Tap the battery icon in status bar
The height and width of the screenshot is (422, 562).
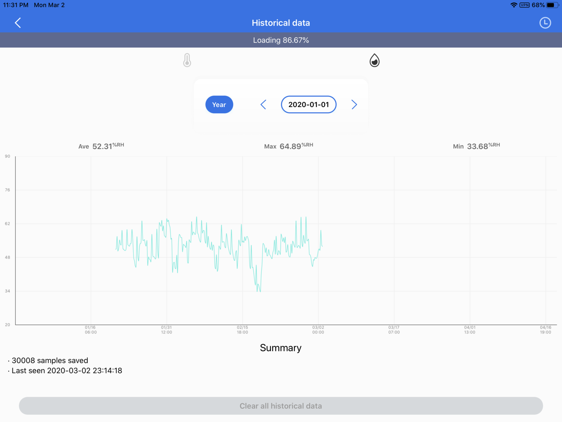point(553,5)
